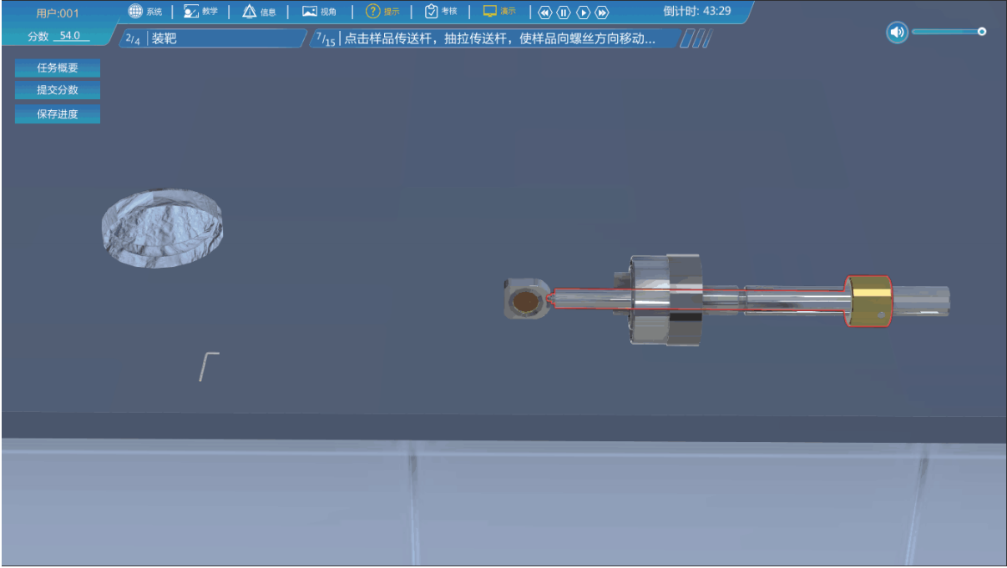The width and height of the screenshot is (1007, 568).
Task: Pause the playback
Action: pos(564,13)
